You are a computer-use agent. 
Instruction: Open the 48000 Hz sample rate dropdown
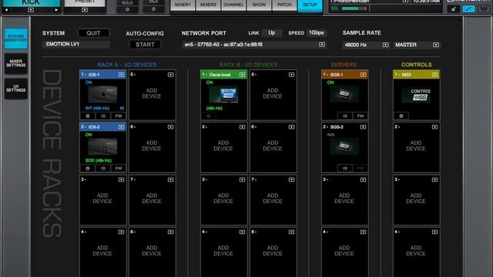click(385, 45)
